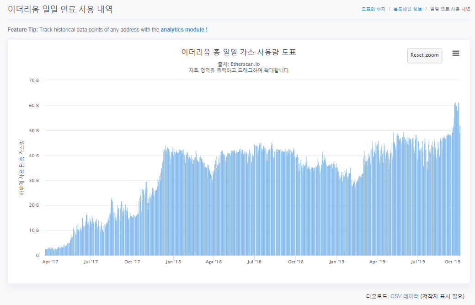Image resolution: width=475 pixels, height=305 pixels.
Task: Go to 도표와 수치 breadcrumb
Action: click(374, 9)
